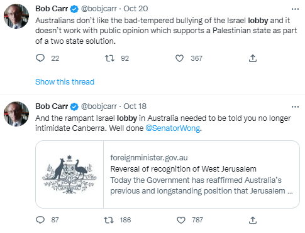Share the Oct 18 tweet
Viewport: 305px width, 233px height.
(x=253, y=220)
